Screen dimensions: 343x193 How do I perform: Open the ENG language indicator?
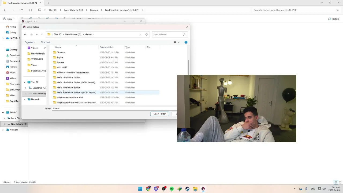point(313,189)
